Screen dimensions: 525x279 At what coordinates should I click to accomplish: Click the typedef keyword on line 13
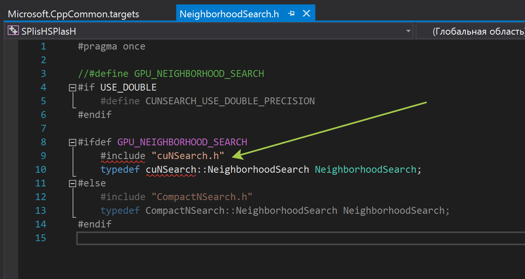point(120,210)
